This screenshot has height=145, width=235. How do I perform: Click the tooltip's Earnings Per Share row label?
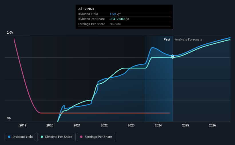click(x=91, y=24)
